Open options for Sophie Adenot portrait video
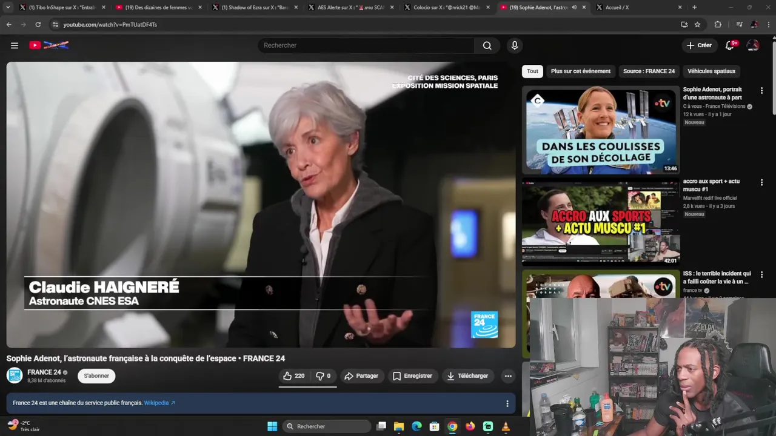The width and height of the screenshot is (776, 436). [761, 90]
